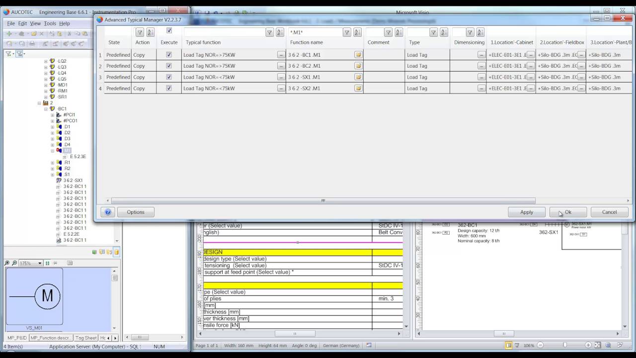Click horizontal scrollbar of Typical Manager grid
The height and width of the screenshot is (358, 636).
(x=323, y=200)
